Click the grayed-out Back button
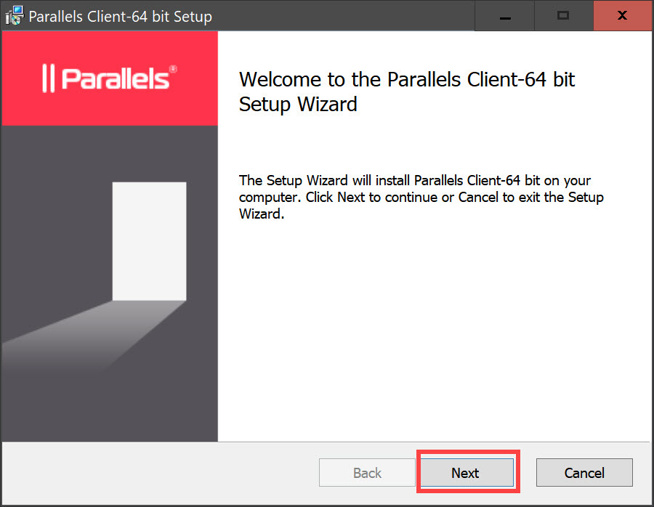 367,473
